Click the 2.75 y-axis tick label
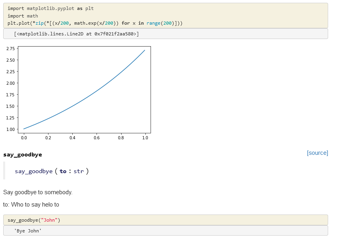The height and width of the screenshot is (238, 348). (x=10, y=49)
